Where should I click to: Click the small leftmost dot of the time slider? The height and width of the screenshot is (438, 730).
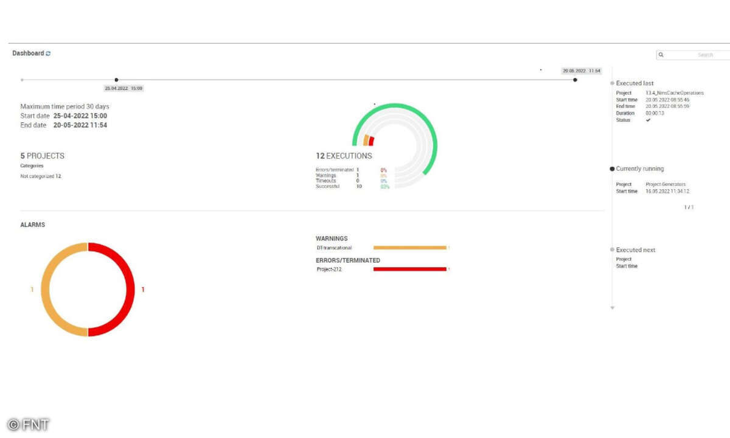point(22,80)
